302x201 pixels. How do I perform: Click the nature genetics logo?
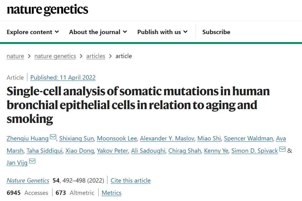[47, 10]
